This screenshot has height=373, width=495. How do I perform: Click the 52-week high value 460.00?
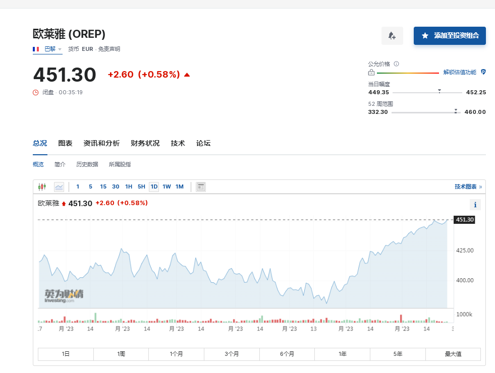coord(475,112)
